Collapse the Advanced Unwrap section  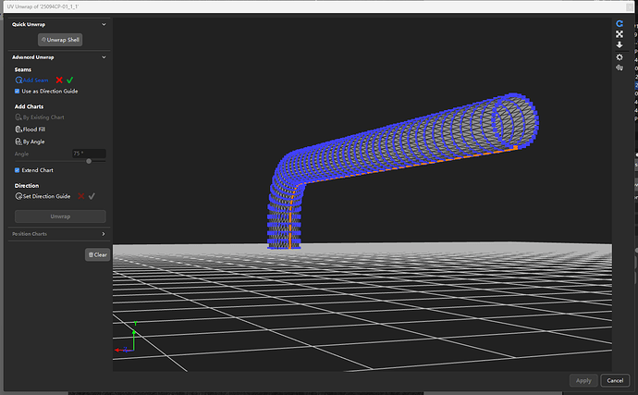pyautogui.click(x=104, y=57)
